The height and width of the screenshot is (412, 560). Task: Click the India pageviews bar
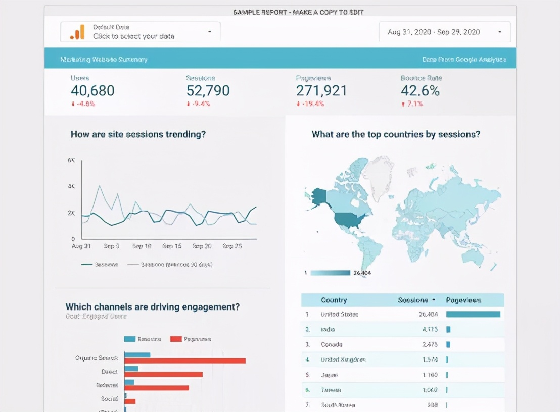pos(448,329)
